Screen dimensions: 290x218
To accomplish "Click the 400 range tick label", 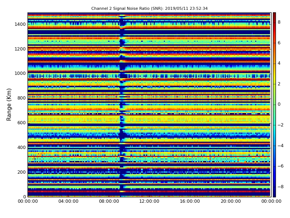I will [x=22, y=148].
